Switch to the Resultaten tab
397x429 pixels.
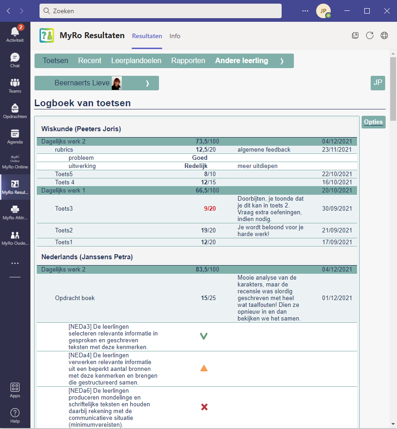(147, 36)
